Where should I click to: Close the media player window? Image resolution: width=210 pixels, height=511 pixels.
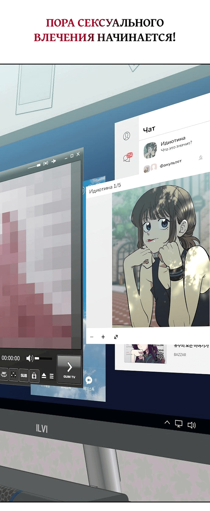point(78,154)
